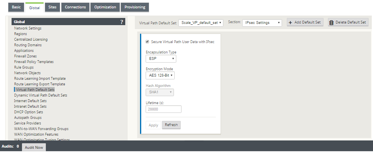The image size is (373, 152).
Task: Select Internet Default Sets item
Action: pyautogui.click(x=30, y=101)
